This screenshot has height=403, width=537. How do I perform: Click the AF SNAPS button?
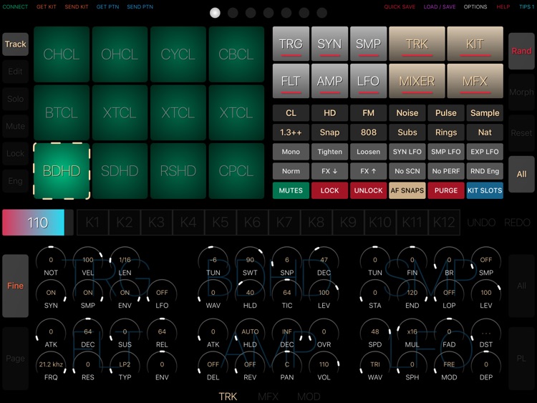(407, 190)
